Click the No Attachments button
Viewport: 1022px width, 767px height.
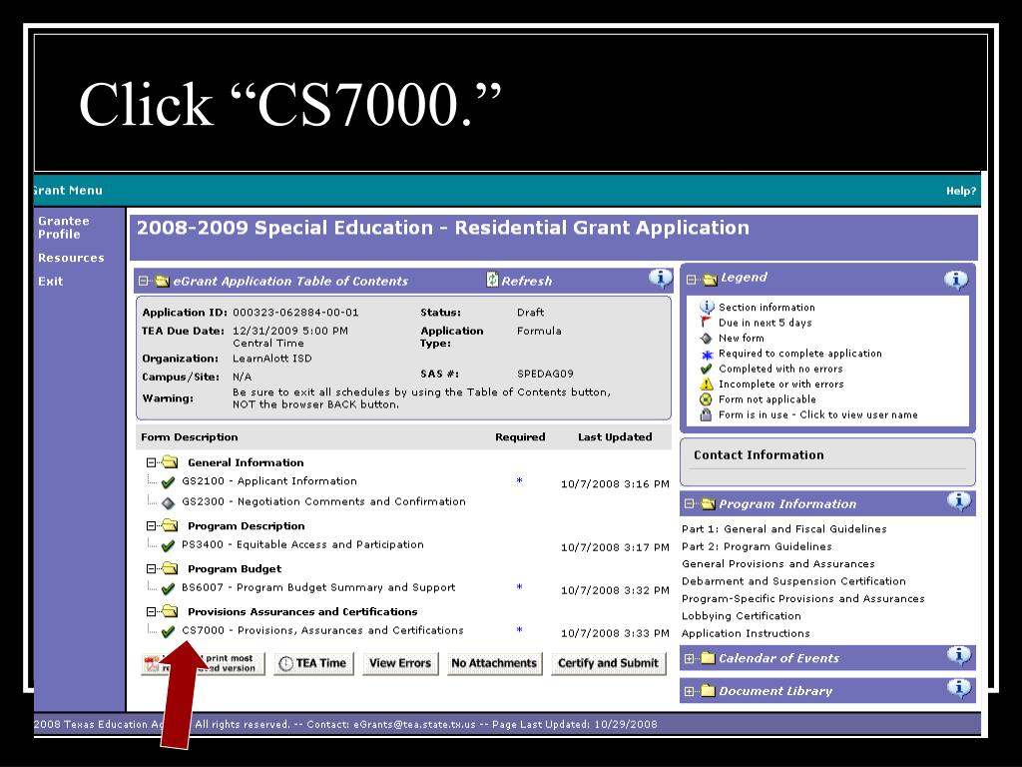pos(494,663)
